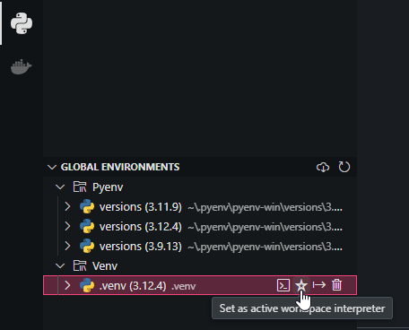Image resolution: width=409 pixels, height=330 pixels.
Task: Click Python icon of .venv (3.12.4)
Action: (87, 285)
